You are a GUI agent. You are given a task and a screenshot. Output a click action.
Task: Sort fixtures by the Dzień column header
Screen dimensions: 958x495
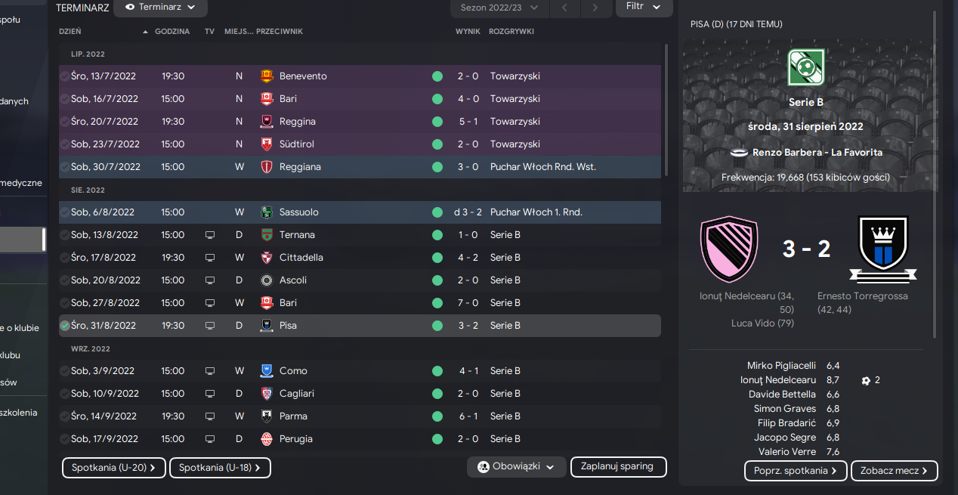(x=70, y=32)
